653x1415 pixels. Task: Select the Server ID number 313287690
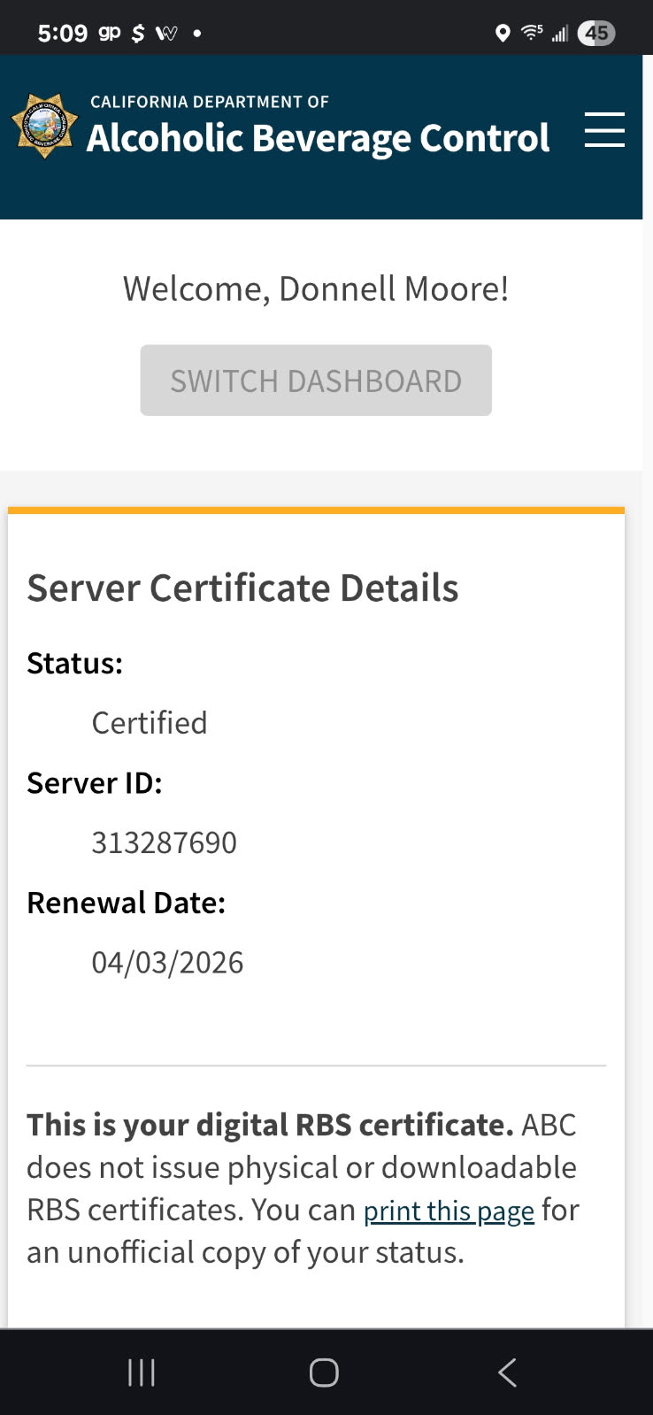click(165, 842)
